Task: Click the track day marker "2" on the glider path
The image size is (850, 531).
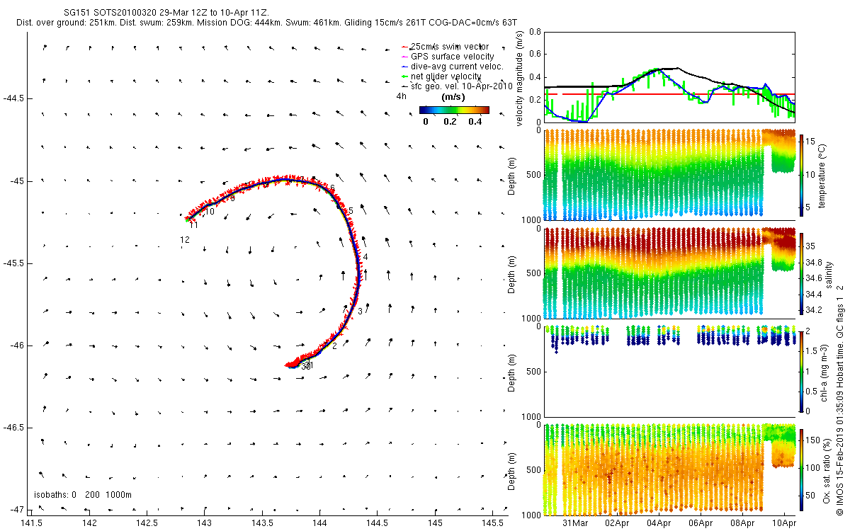Action: tap(334, 345)
